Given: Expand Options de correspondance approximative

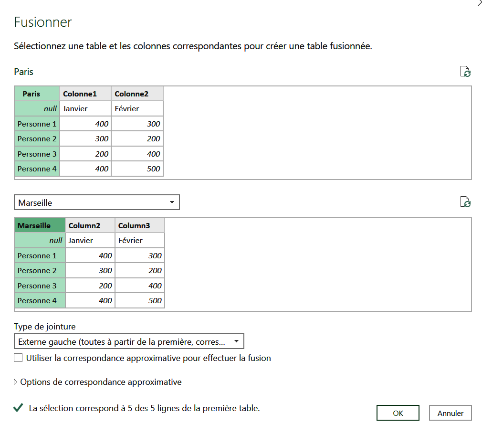Looking at the screenshot, I should click(16, 382).
